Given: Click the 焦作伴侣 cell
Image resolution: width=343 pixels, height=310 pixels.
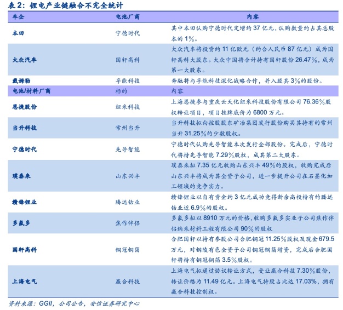Looking at the screenshot, I should (128, 223).
